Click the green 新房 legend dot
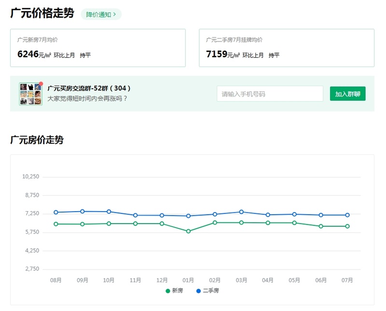 tap(168, 291)
